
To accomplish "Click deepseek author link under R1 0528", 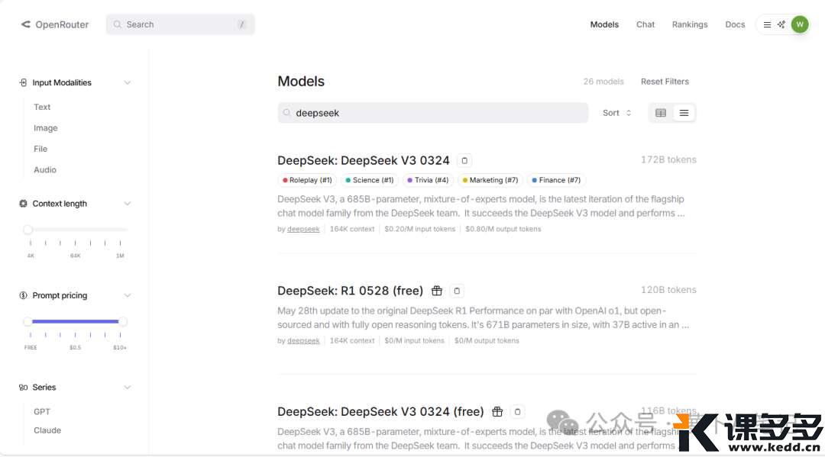I will (303, 341).
